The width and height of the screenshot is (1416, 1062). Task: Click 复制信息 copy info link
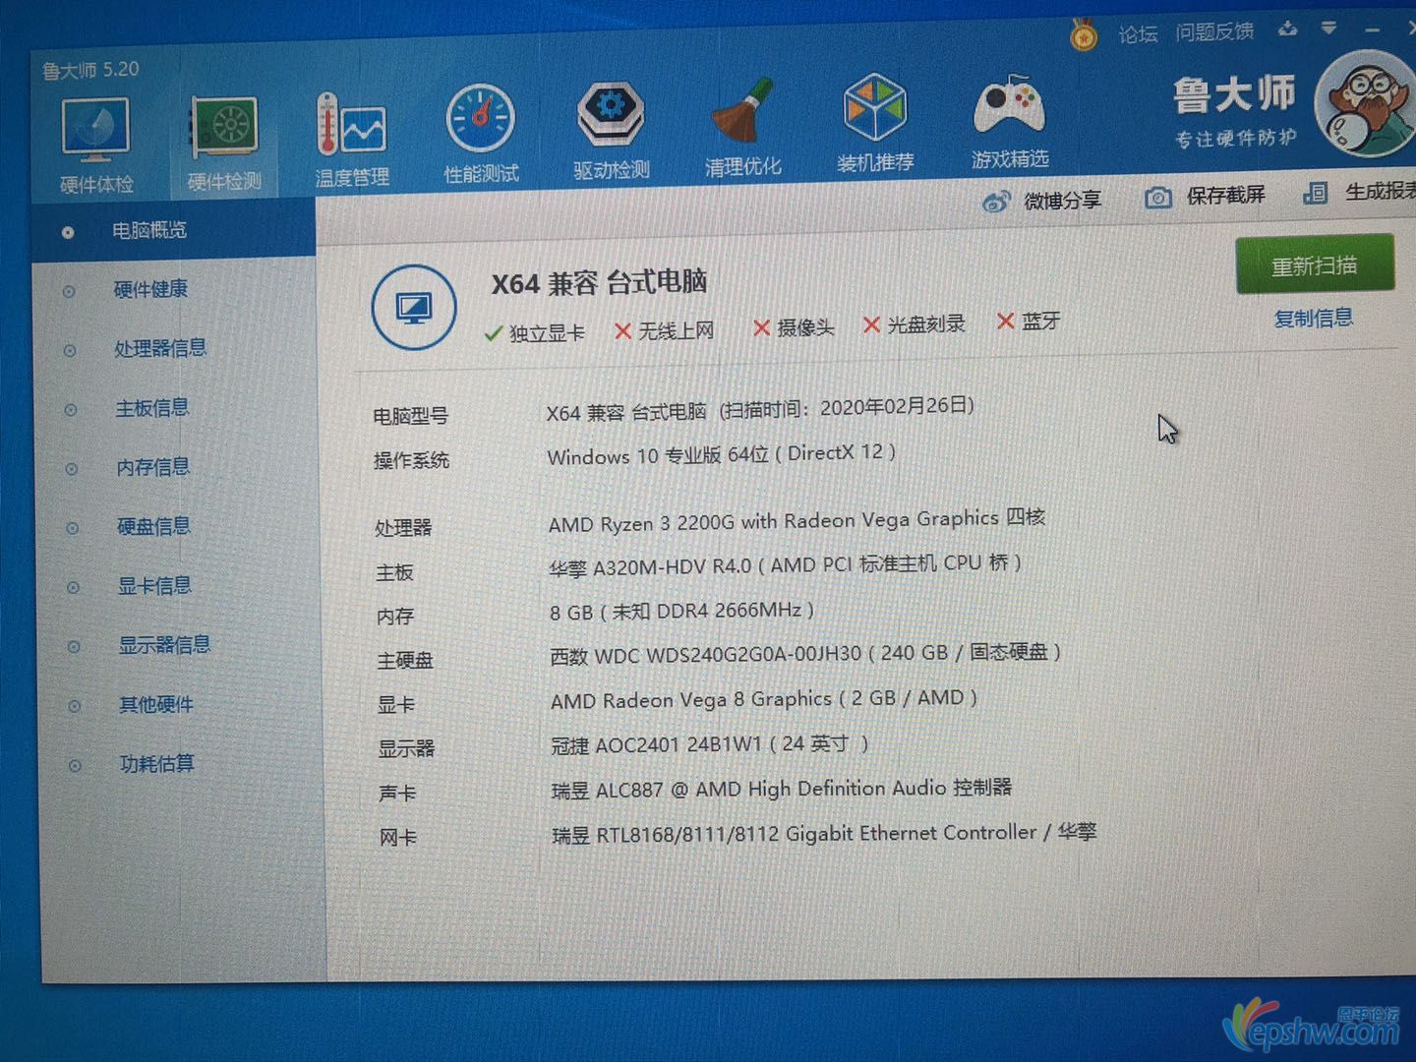pos(1314,318)
